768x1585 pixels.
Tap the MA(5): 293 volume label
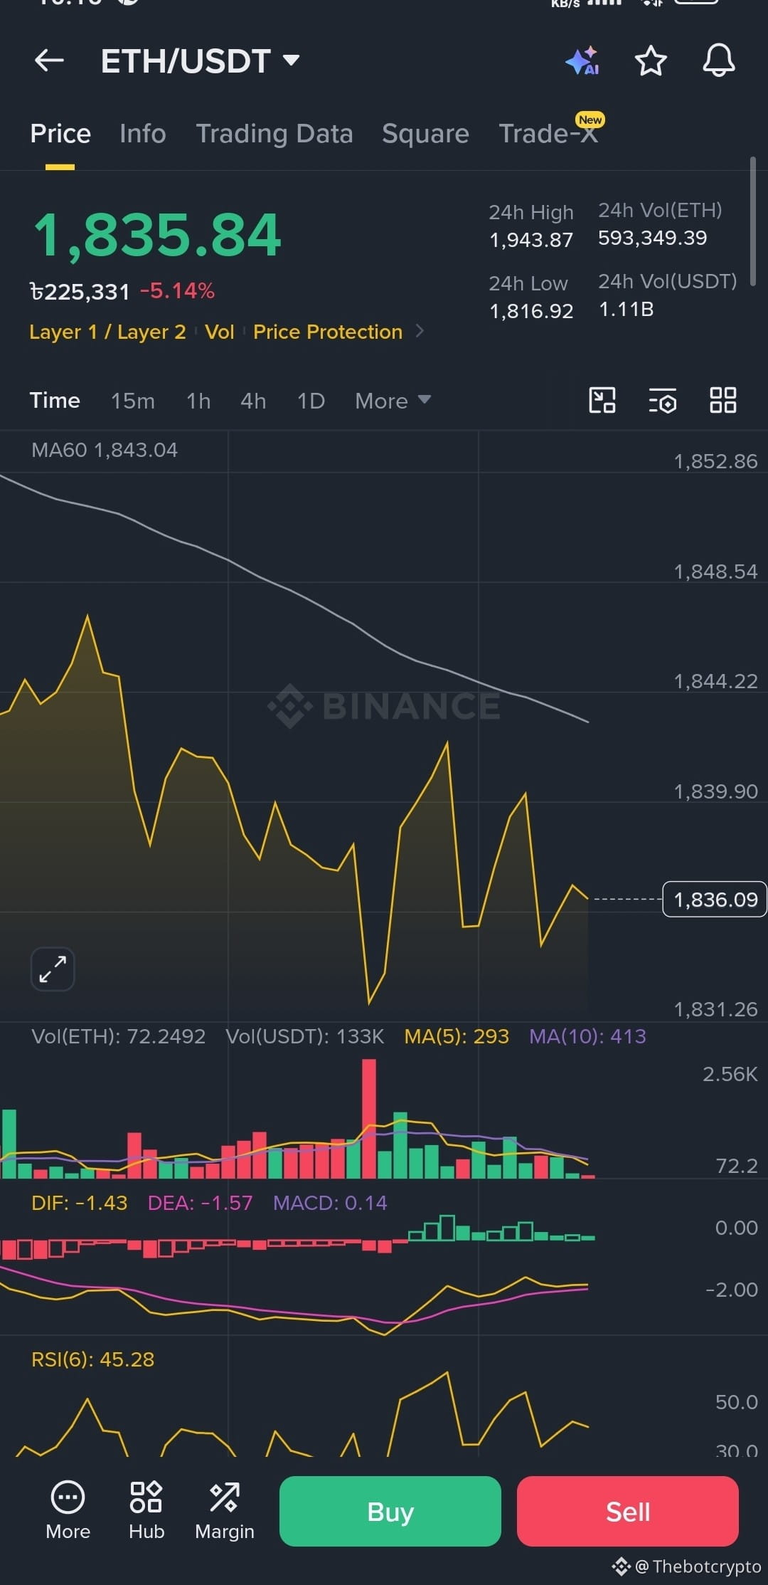click(457, 1036)
